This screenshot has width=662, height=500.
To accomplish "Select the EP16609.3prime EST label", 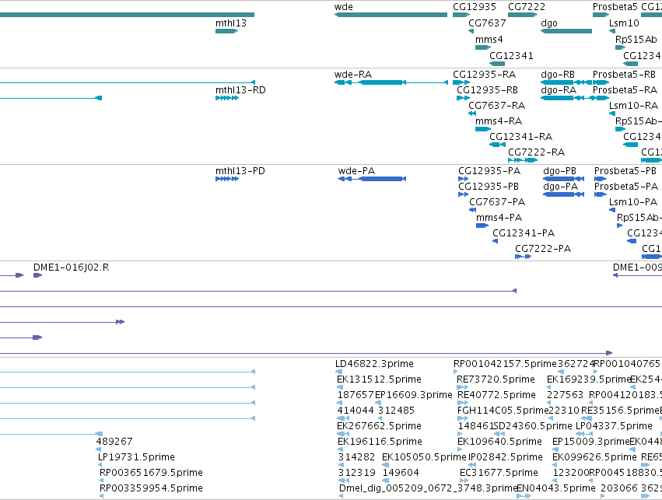I will pos(413,395).
